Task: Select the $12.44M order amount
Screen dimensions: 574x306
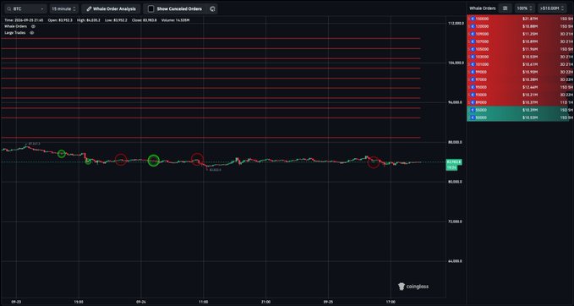Action: click(x=529, y=87)
